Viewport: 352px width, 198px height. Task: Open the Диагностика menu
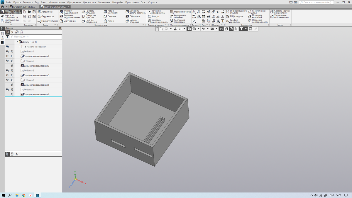tap(89, 2)
